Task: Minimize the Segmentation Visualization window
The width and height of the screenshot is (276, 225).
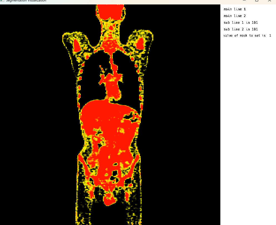Action: click(244, 1)
